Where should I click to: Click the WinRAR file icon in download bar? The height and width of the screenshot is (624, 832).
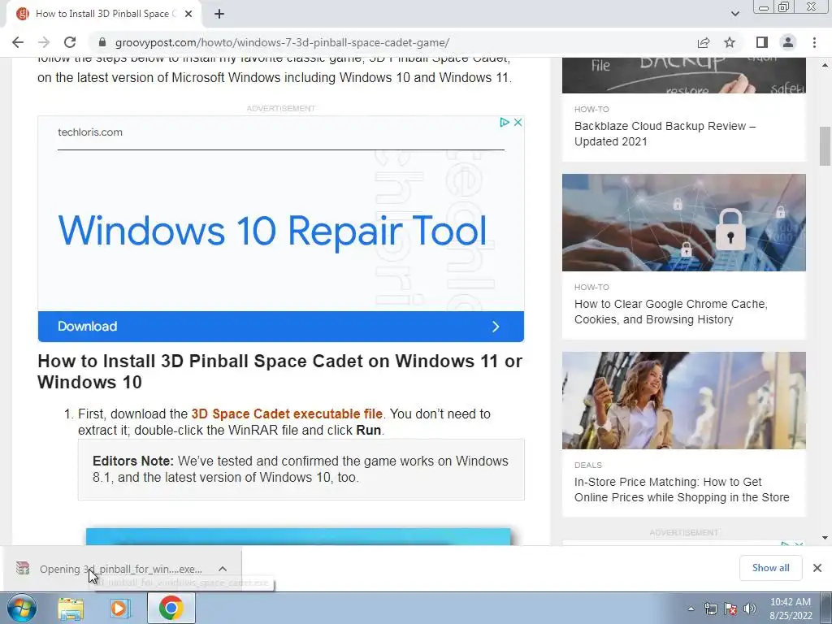(23, 568)
